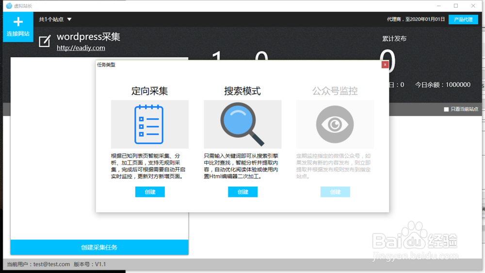Open the http://eadiy.com link
Screen dimensions: 485x273
[x=81, y=48]
